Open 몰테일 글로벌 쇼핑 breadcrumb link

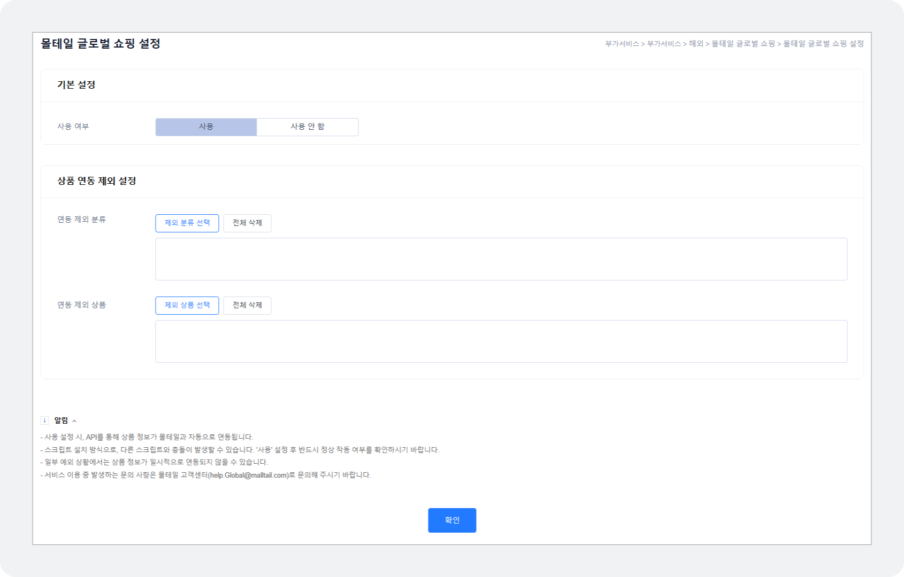tap(743, 44)
